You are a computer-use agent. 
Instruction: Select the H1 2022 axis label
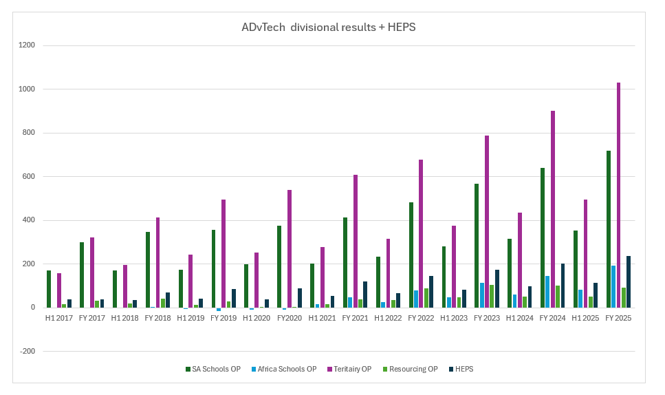coord(388,318)
